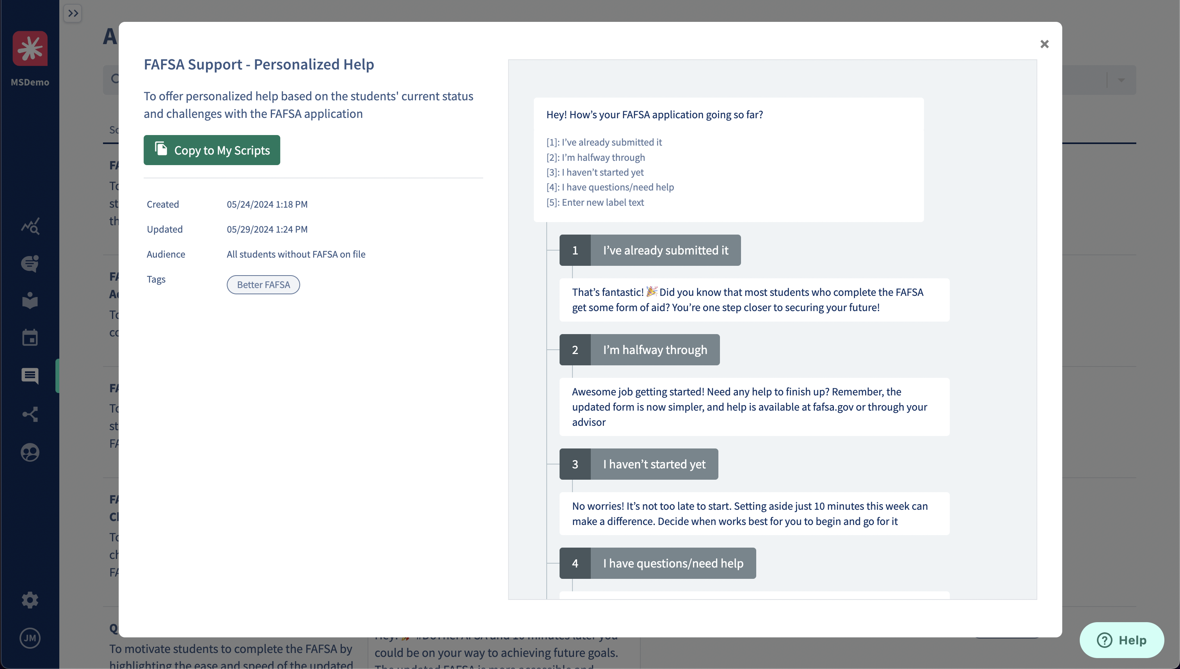Click the Audience value "All students without FAFSA on file"

tap(296, 254)
